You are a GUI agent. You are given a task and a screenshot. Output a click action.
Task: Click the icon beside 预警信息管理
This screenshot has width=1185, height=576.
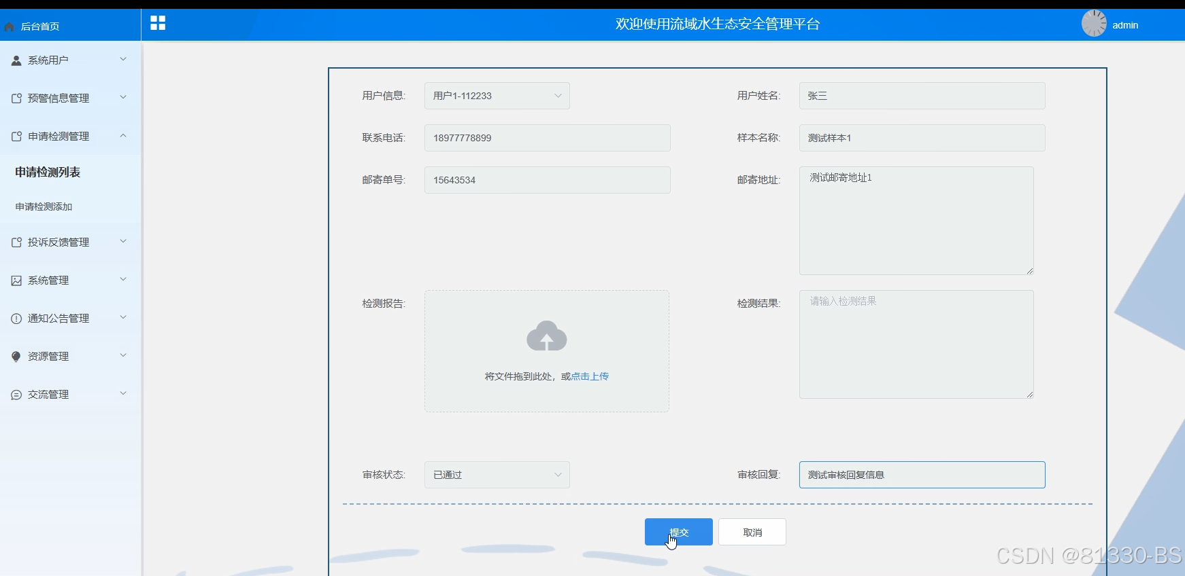click(x=16, y=98)
